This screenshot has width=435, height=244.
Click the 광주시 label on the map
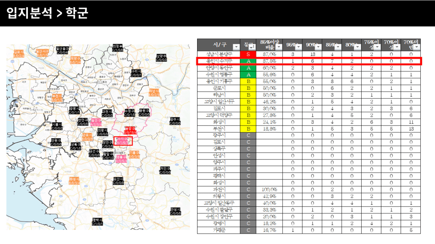pyautogui.click(x=175, y=121)
